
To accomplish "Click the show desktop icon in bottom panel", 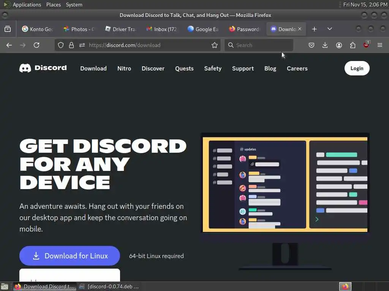I will (x=5, y=286).
